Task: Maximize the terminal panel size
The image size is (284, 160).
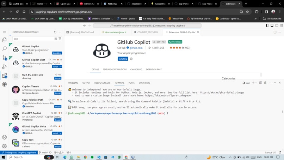Action: 275,83
